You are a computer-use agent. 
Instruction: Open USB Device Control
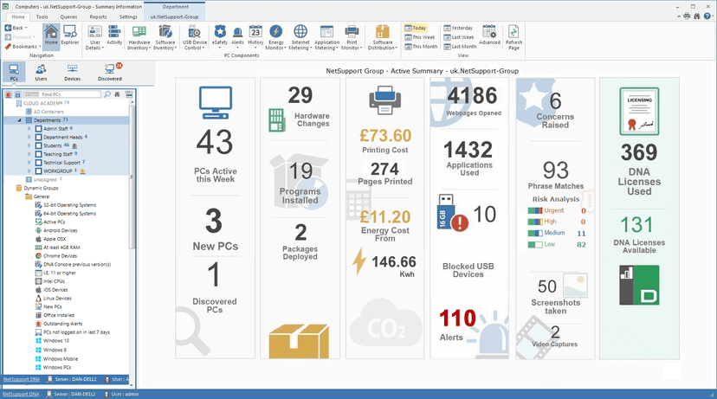click(x=194, y=37)
